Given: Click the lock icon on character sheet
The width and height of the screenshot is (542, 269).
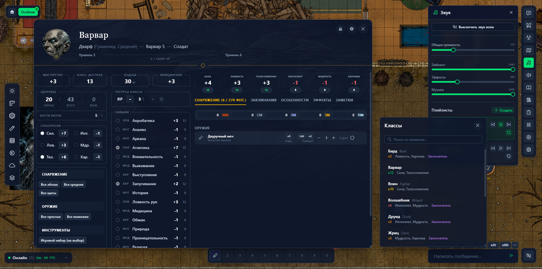Looking at the screenshot, I should (x=340, y=29).
